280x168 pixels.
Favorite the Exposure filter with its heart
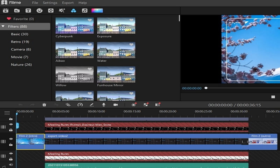[x=131, y=20]
